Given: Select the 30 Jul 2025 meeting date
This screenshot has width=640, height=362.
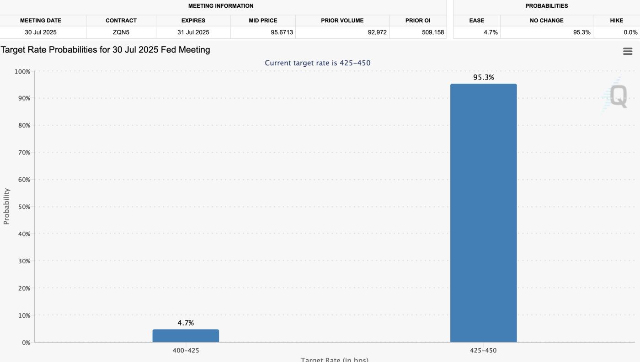Looking at the screenshot, I should 40,32.
